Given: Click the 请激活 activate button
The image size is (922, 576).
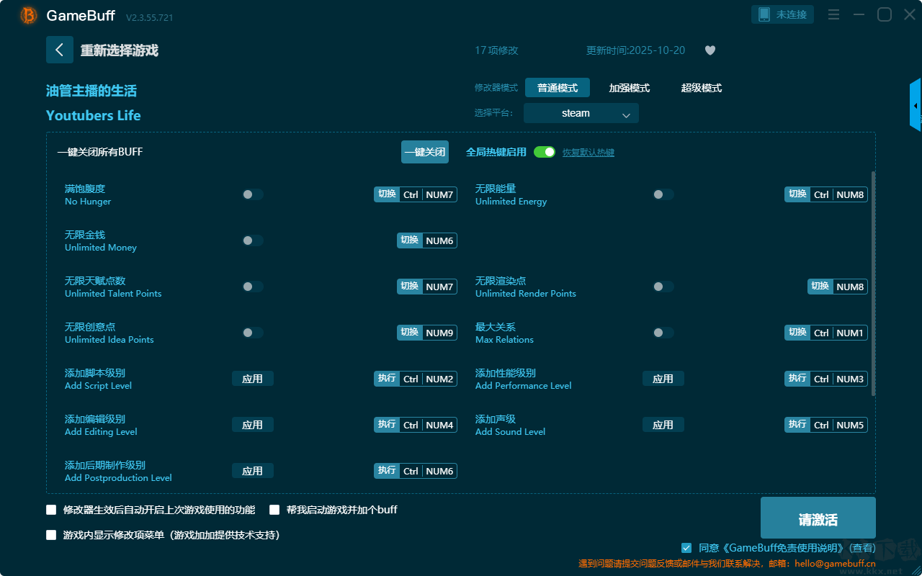Looking at the screenshot, I should point(818,518).
